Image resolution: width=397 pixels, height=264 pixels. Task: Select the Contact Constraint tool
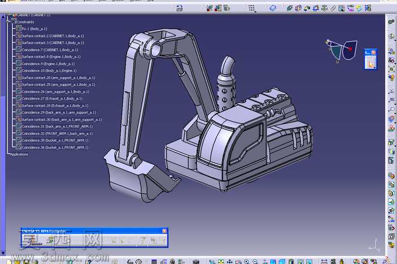click(x=298, y=8)
